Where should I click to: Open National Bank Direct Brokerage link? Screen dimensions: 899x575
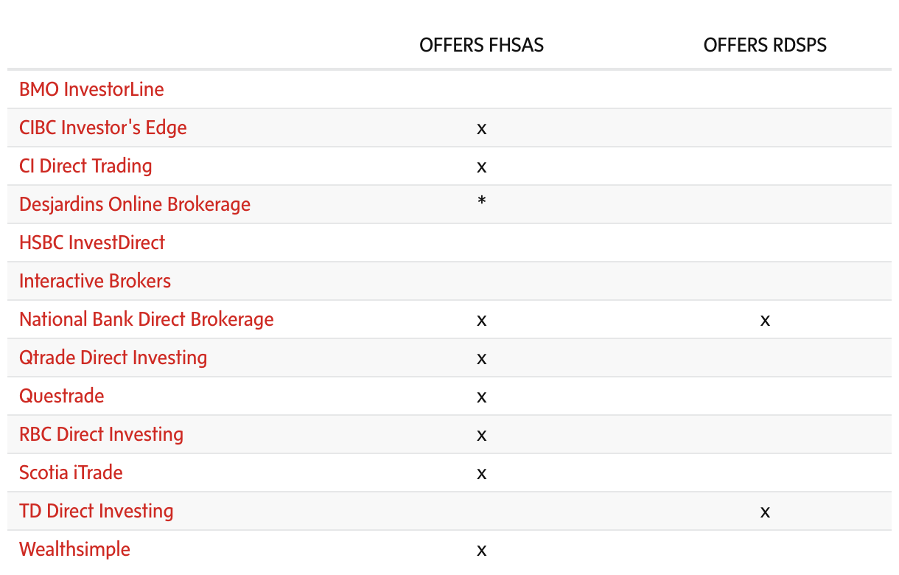click(x=147, y=319)
